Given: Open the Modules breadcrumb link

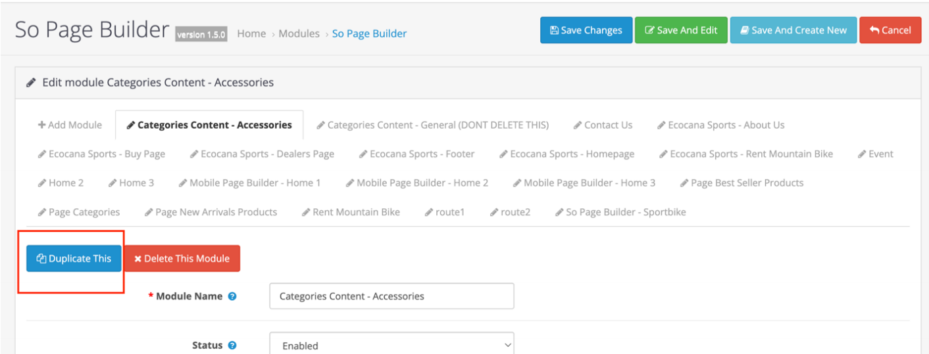Looking at the screenshot, I should pos(299,33).
